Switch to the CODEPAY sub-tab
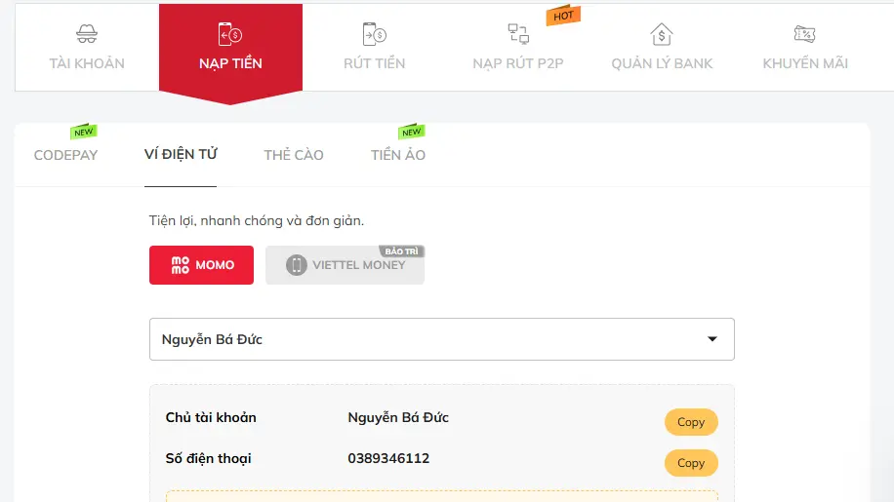 coord(65,155)
